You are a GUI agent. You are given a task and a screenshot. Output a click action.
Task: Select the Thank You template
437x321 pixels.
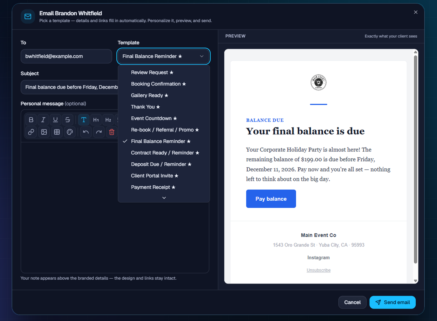click(x=164, y=107)
